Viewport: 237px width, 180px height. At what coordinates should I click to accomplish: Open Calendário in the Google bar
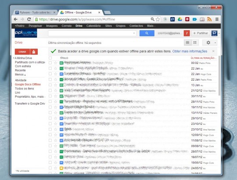93,26
